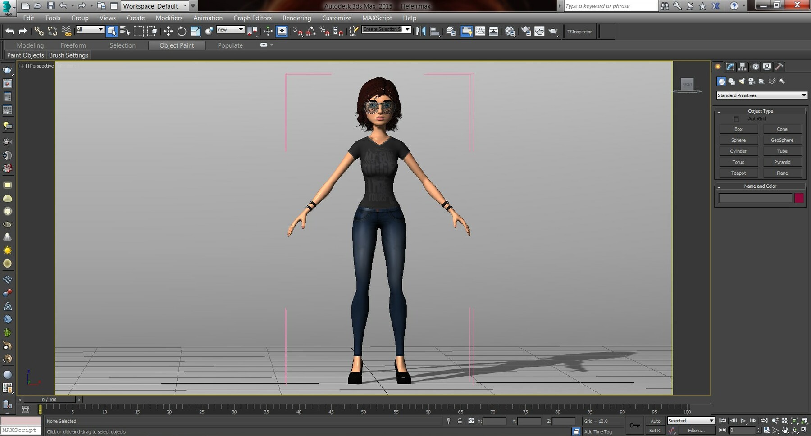
Task: Select the Move (Select and Move) tool
Action: click(x=168, y=31)
